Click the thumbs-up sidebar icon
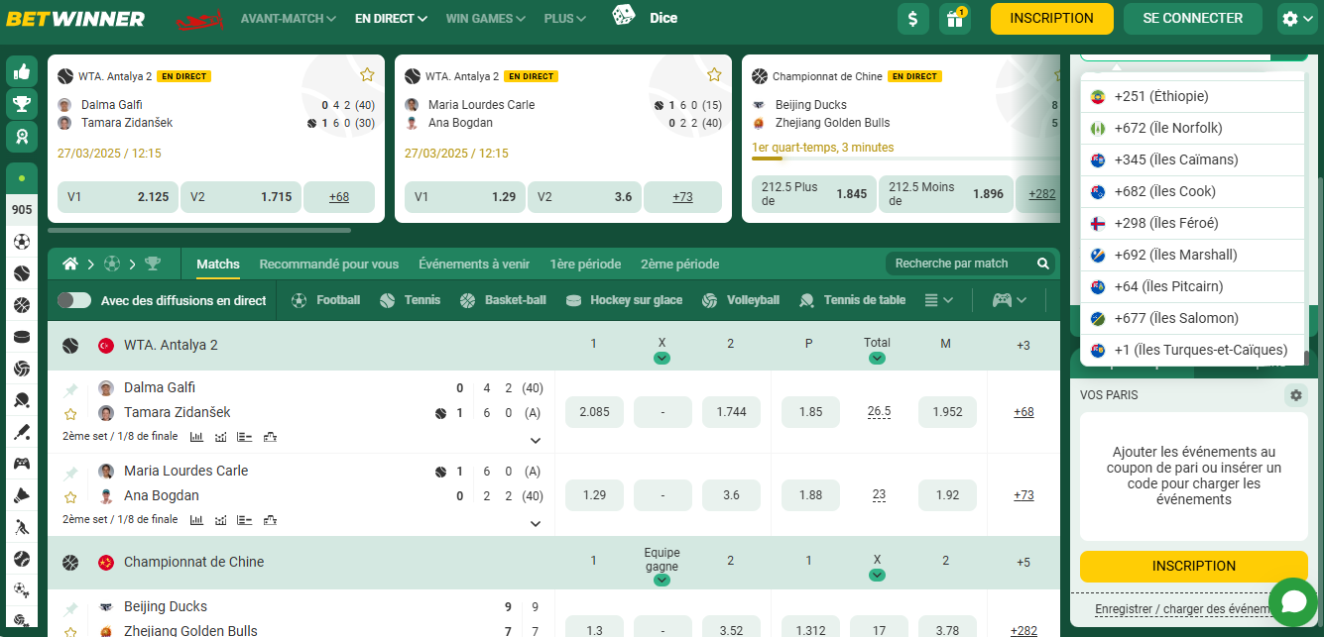Viewport: 1324px width, 637px height. pos(22,71)
